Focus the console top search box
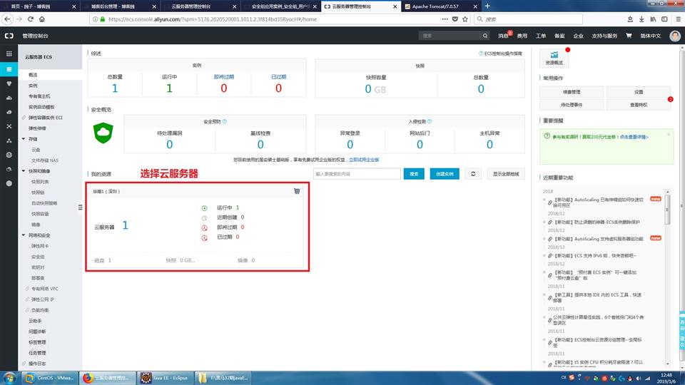 [450, 36]
